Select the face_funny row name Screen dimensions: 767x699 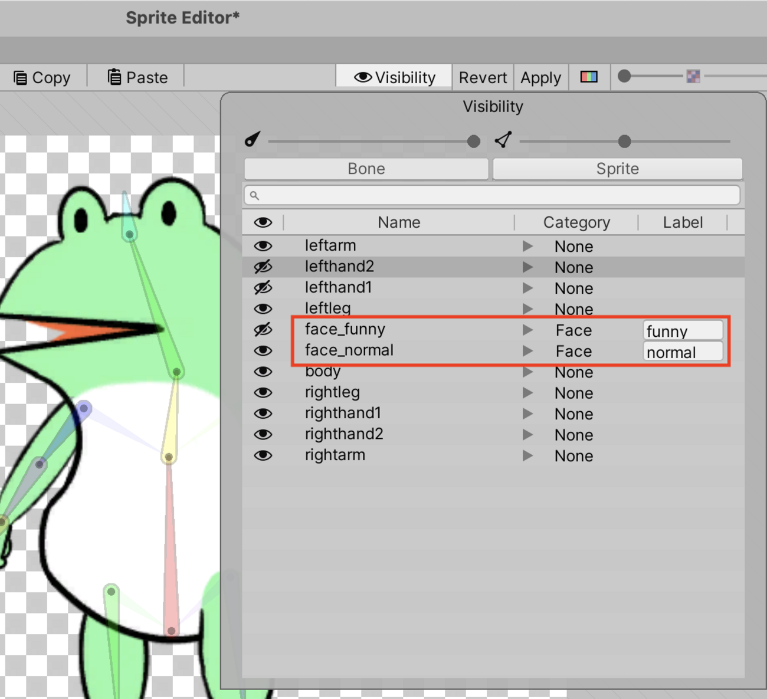345,329
